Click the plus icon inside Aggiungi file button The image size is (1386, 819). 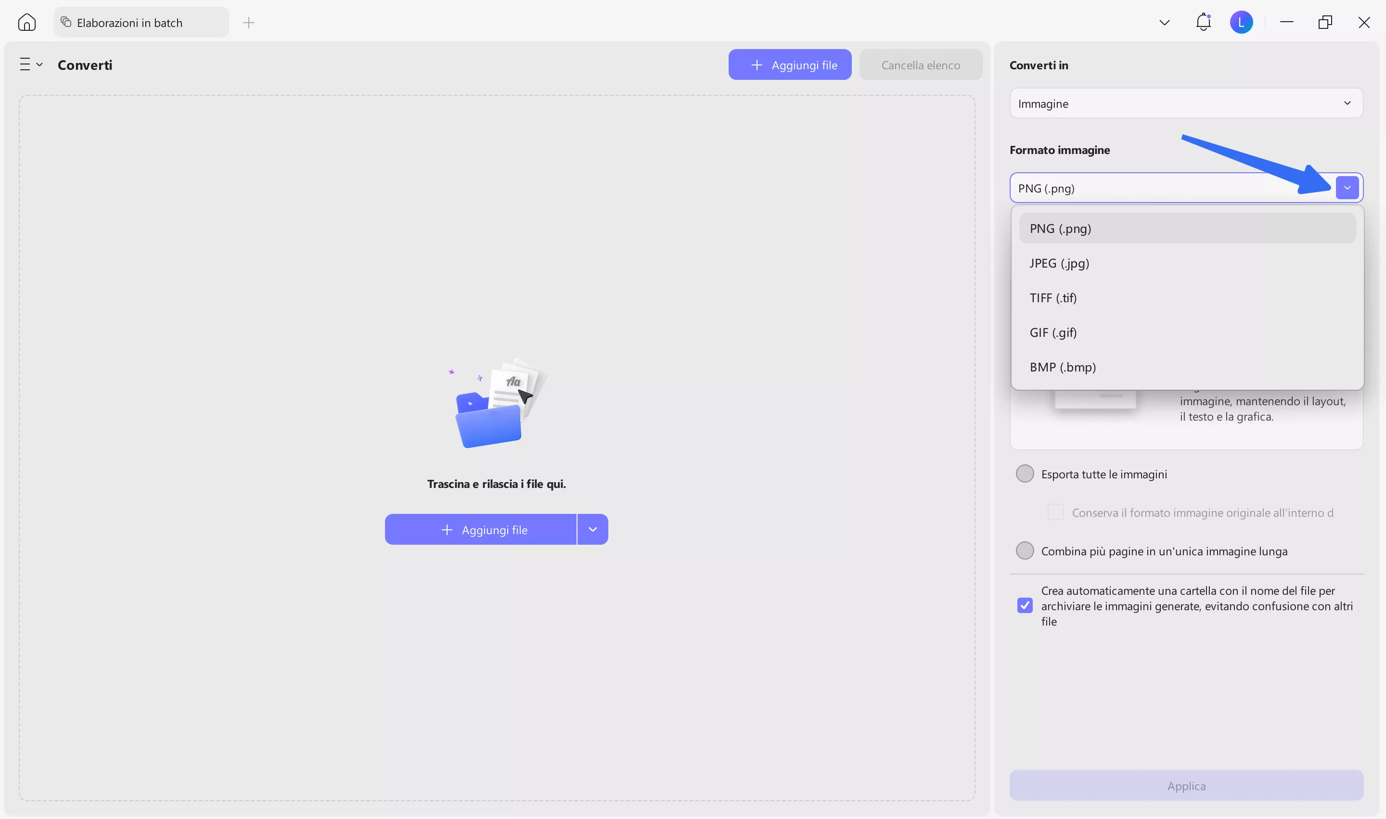(756, 64)
